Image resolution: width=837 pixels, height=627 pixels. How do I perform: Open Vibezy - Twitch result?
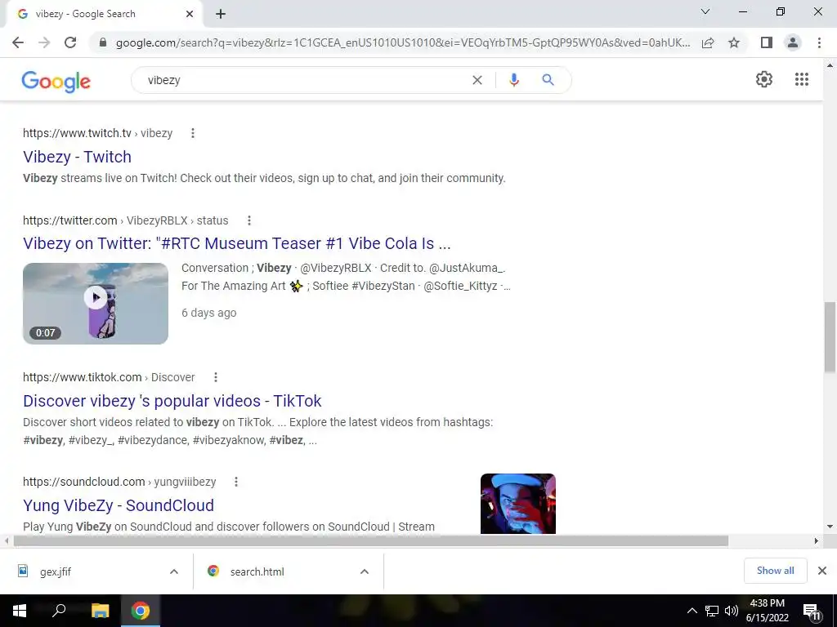coord(77,157)
